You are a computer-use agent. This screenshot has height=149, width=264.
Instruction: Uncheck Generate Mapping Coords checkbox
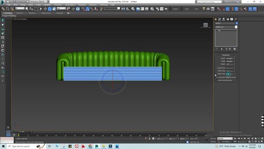217,77
